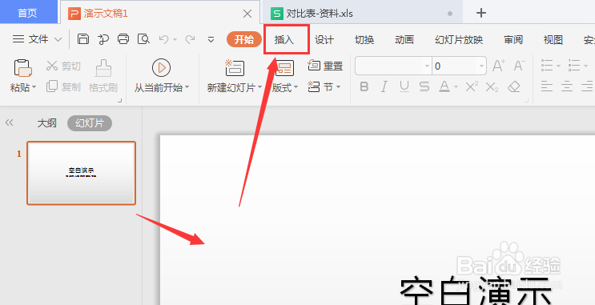Switch panel to 幻灯片 thumbnails view

[x=90, y=123]
